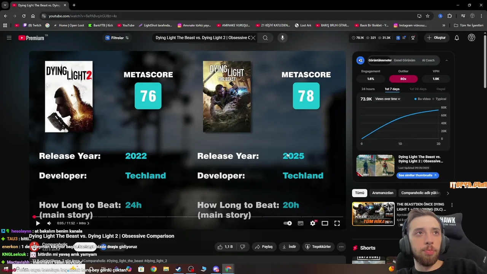Click the video progress bar
This screenshot has width=487, height=274.
pos(188,217)
